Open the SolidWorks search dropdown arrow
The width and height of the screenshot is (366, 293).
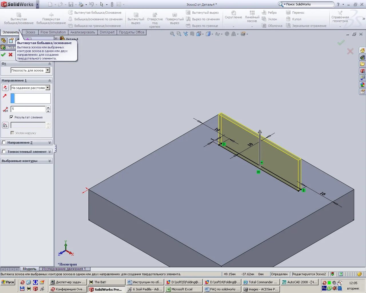point(285,4)
